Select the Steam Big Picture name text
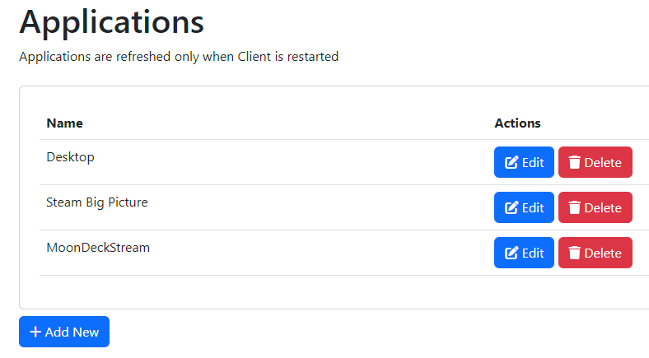The height and width of the screenshot is (358, 649). tap(97, 202)
